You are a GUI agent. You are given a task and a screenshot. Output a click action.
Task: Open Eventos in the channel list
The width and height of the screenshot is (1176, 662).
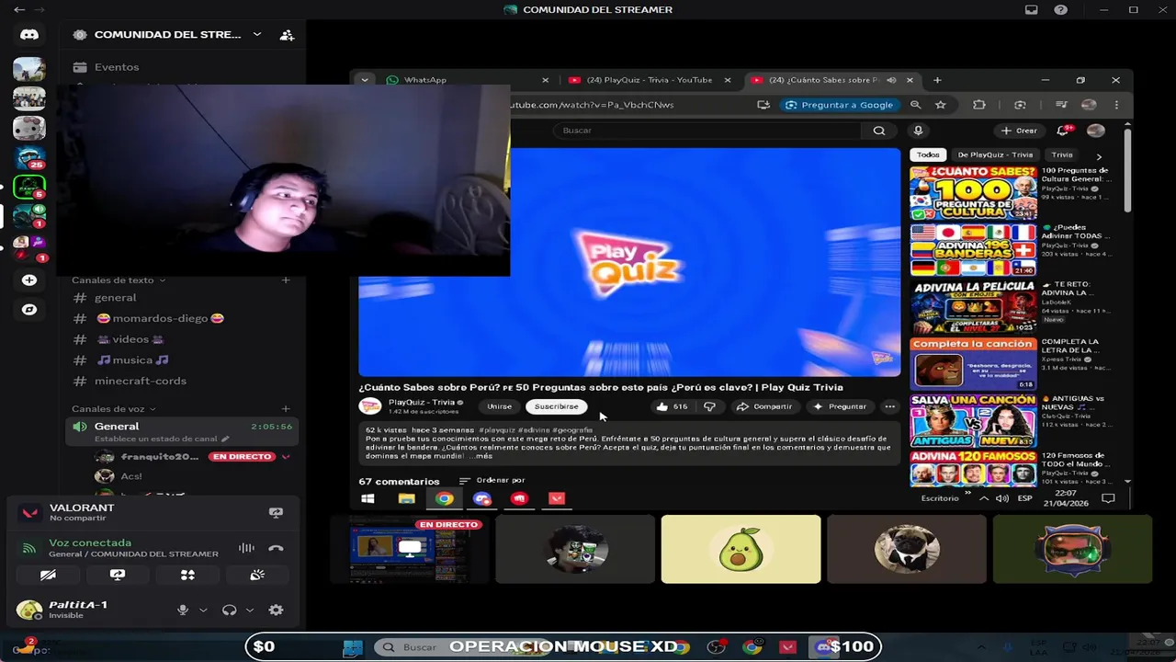click(x=116, y=67)
